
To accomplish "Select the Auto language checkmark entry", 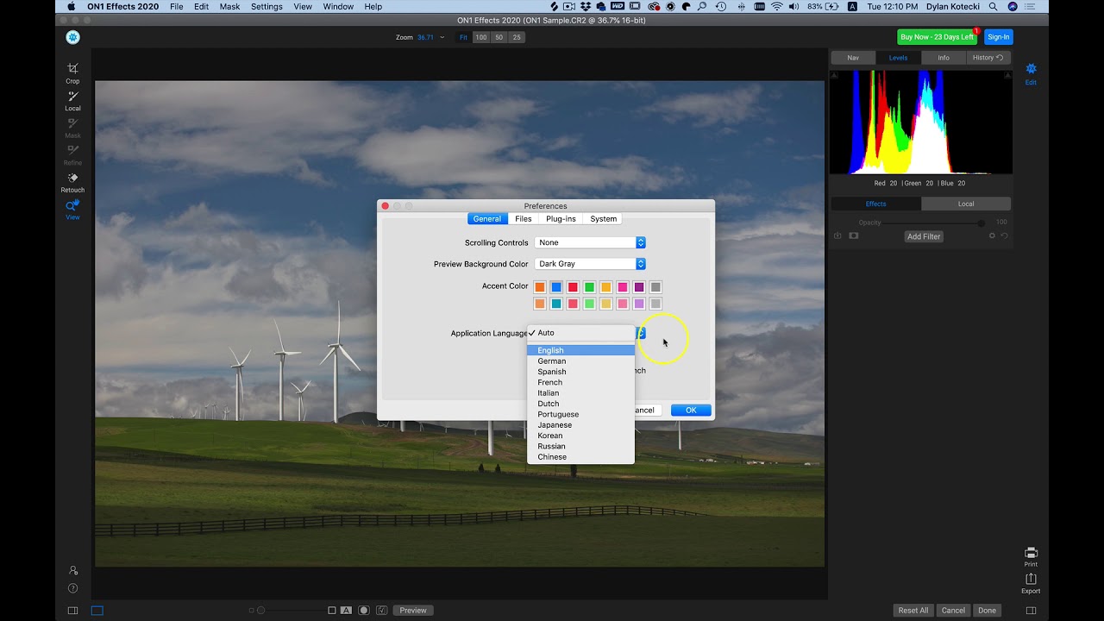I will tap(547, 332).
